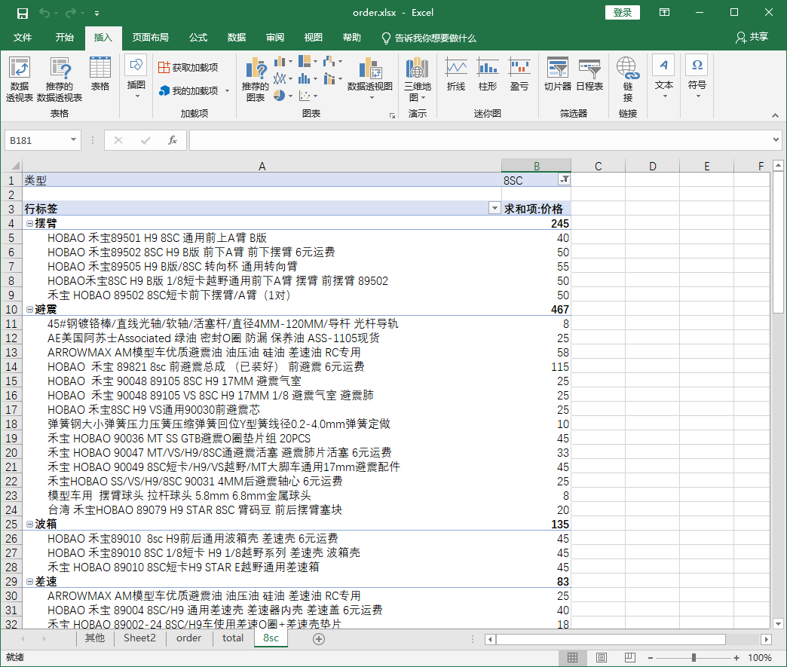Open the charts group dialog launcher
This screenshot has width=787, height=667.
point(392,115)
